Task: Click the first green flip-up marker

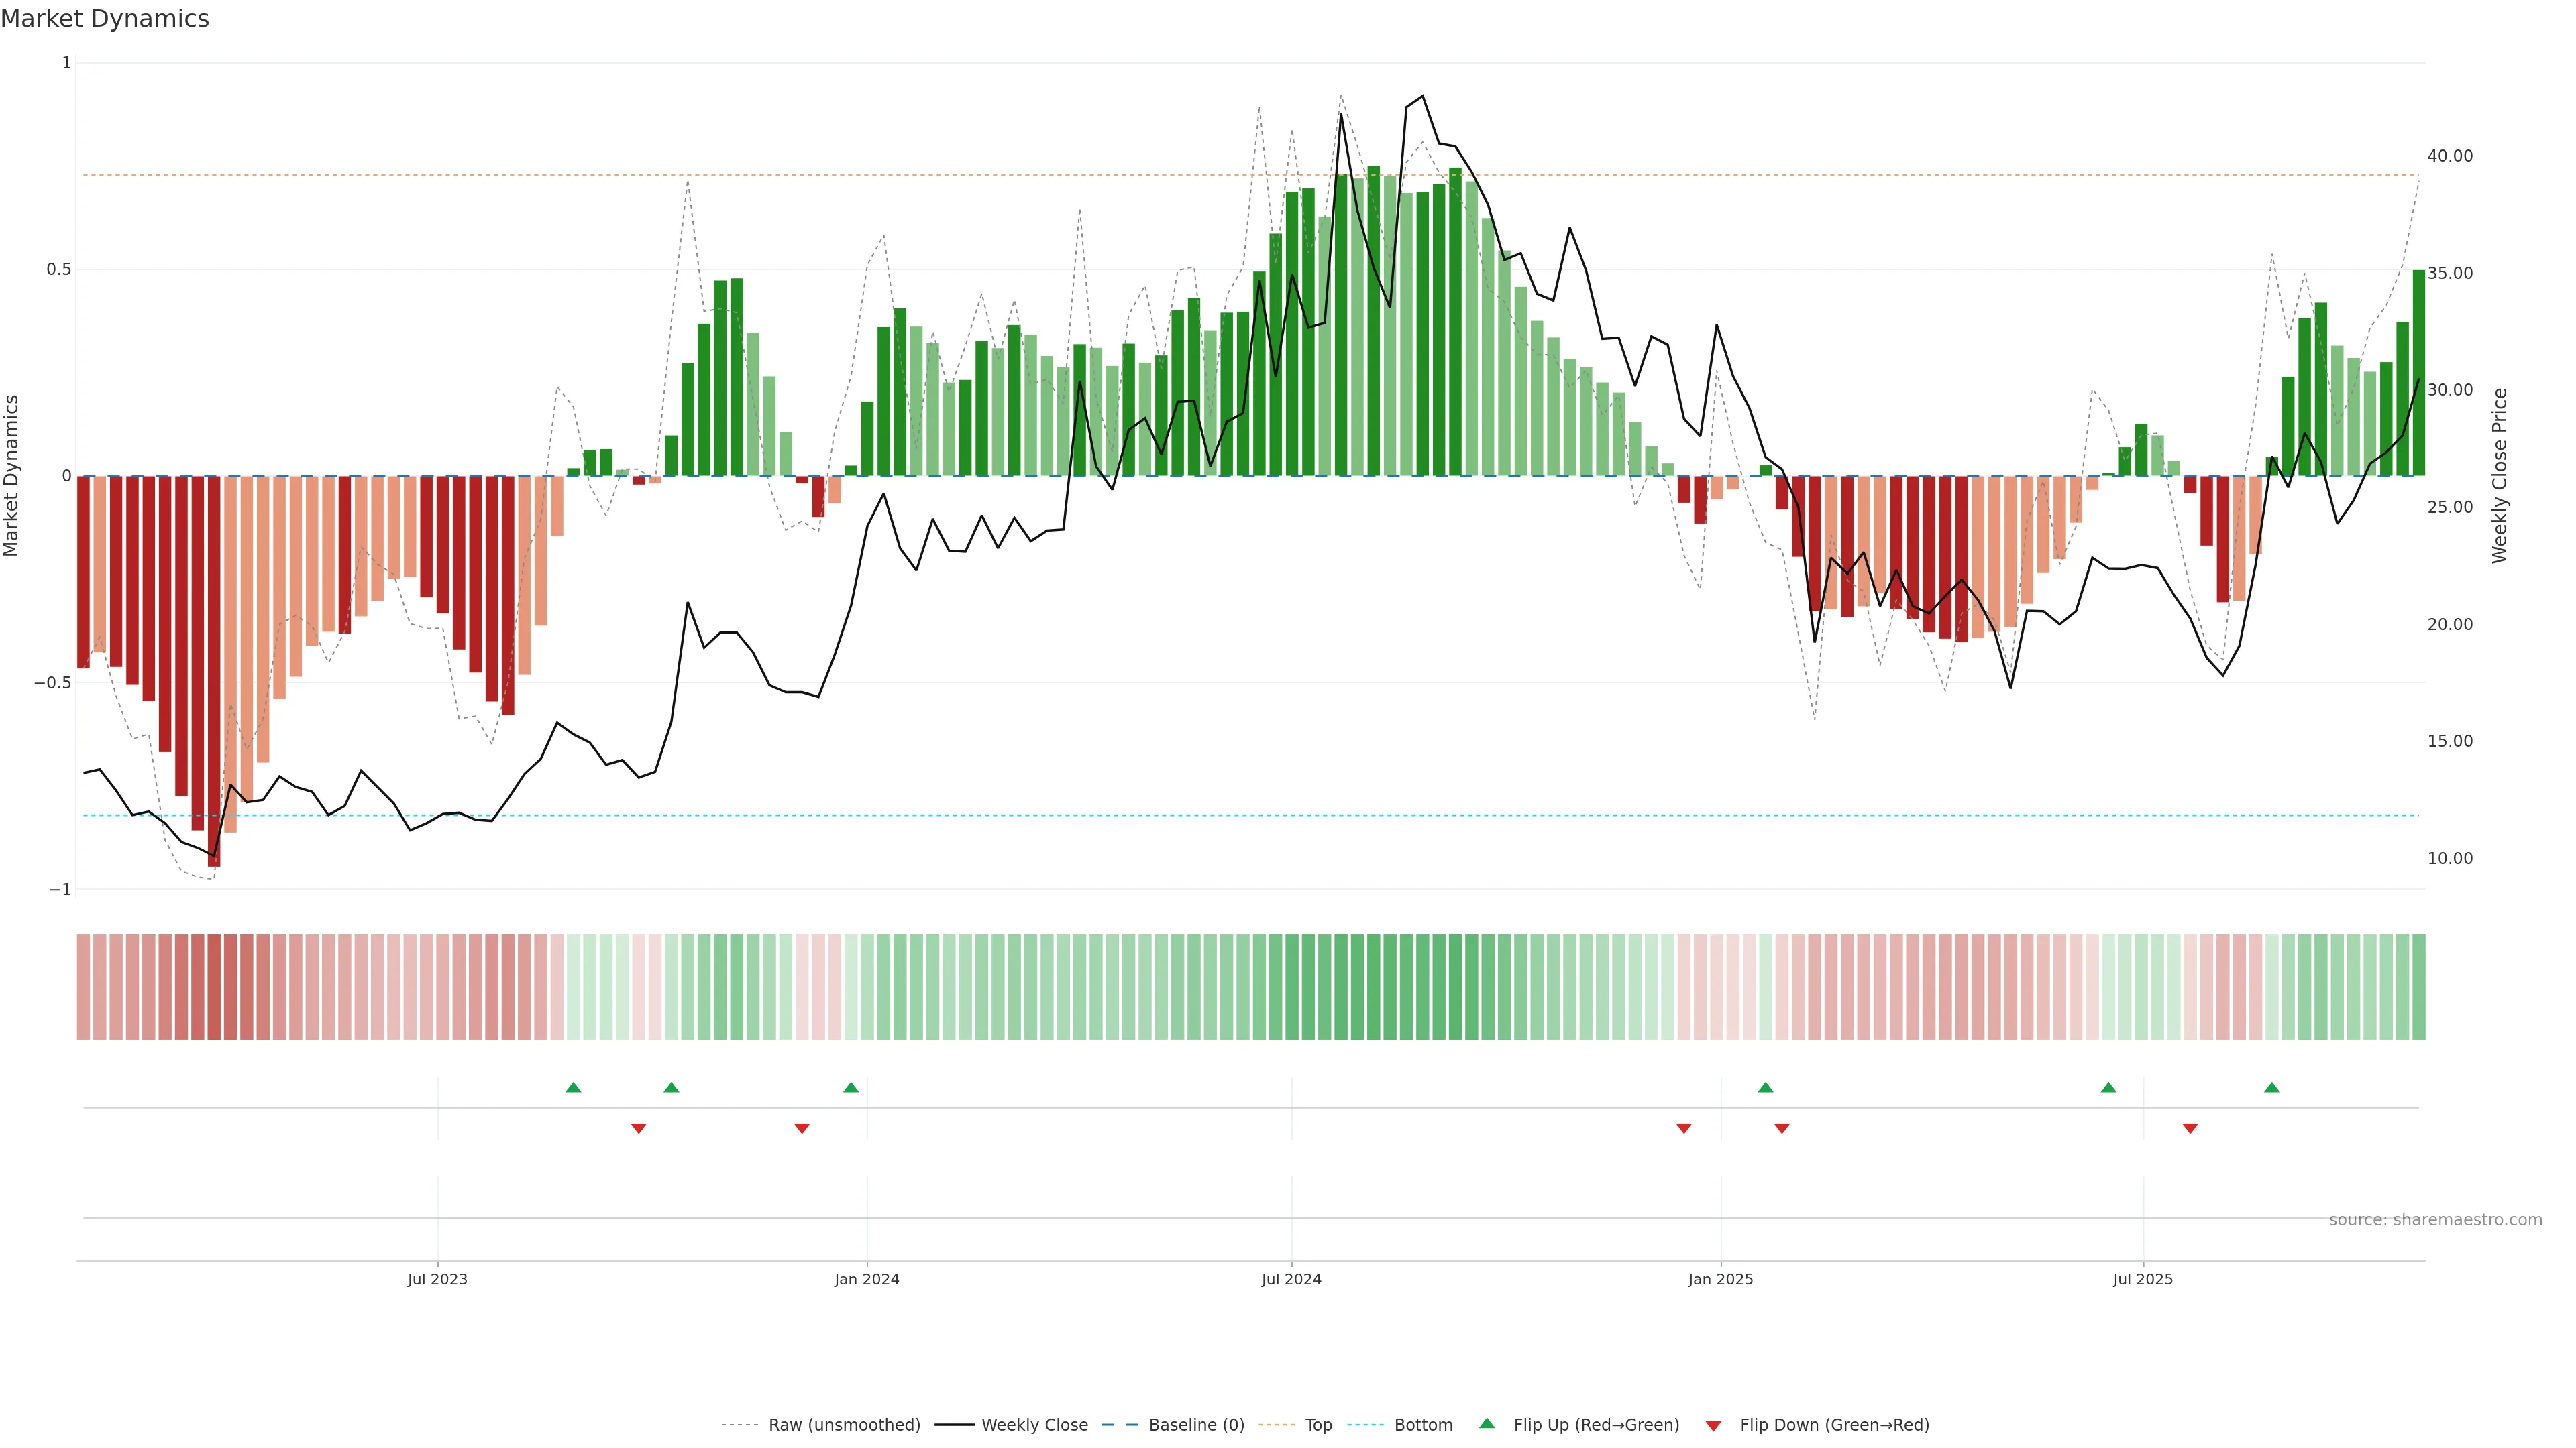Action: (573, 1087)
